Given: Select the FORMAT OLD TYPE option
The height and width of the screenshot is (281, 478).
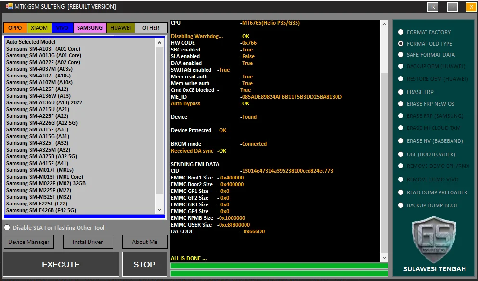Looking at the screenshot, I should pos(425,44).
